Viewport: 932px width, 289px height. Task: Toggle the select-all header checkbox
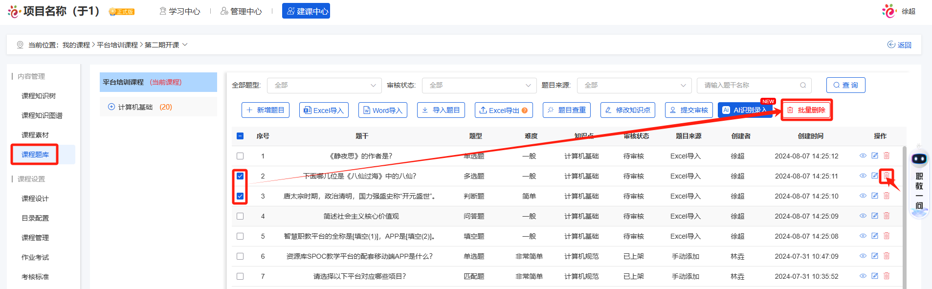coord(240,136)
